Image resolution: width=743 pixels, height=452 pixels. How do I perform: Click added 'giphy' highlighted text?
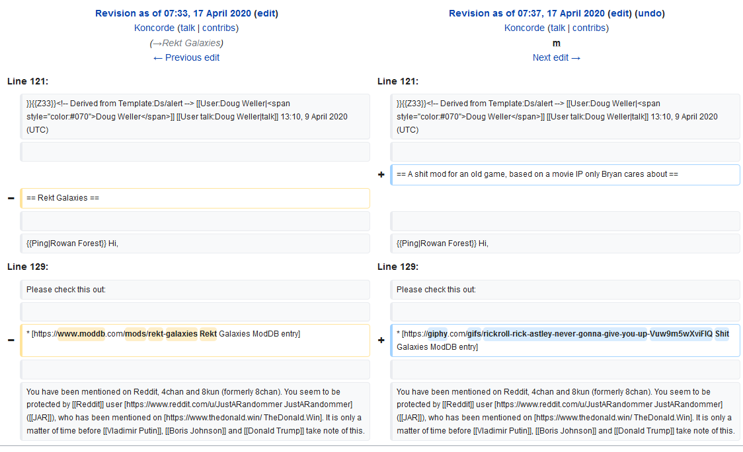pyautogui.click(x=438, y=334)
